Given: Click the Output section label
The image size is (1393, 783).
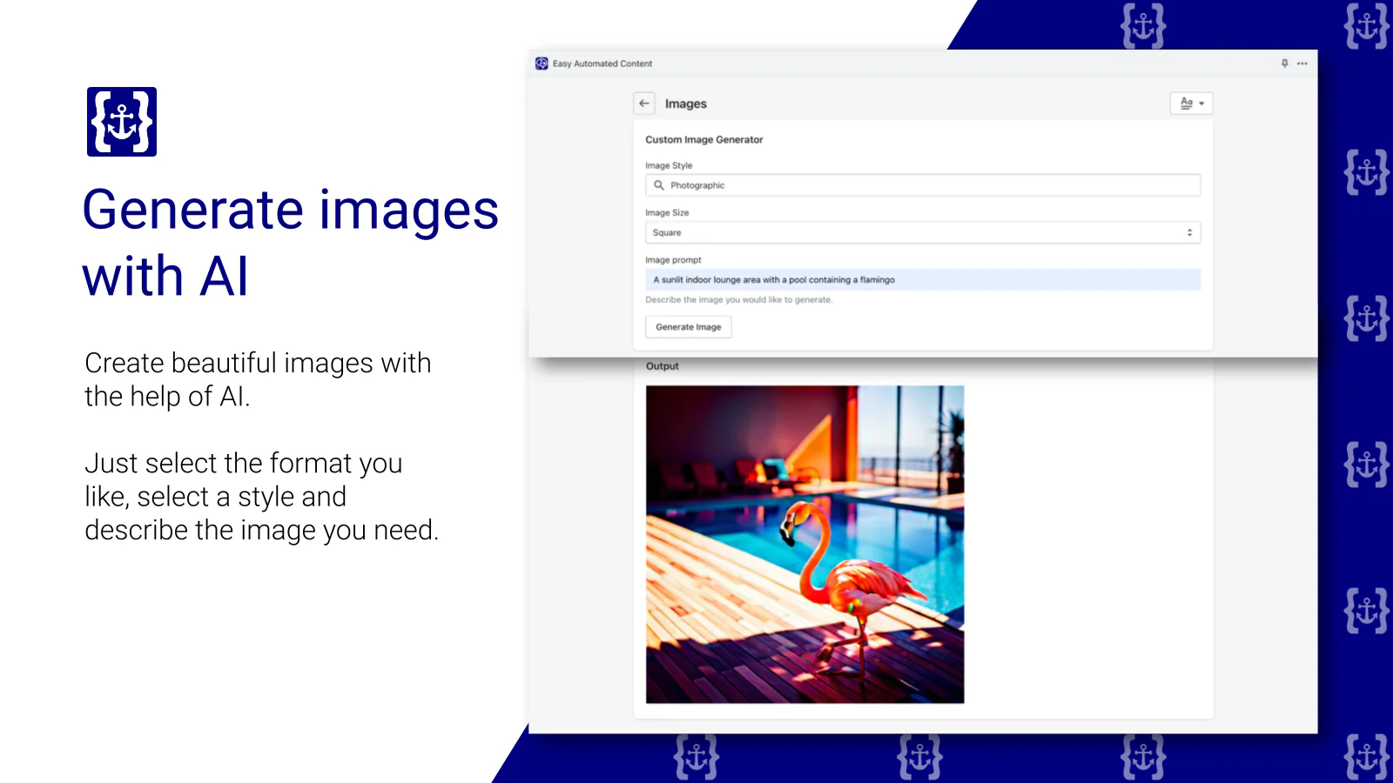Looking at the screenshot, I should (x=663, y=366).
